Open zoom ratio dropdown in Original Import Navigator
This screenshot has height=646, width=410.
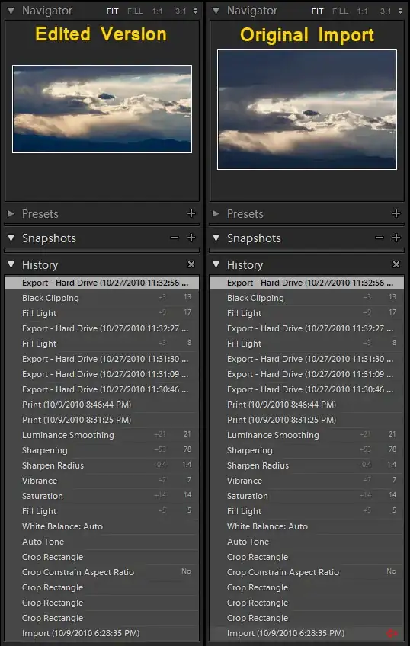pyautogui.click(x=400, y=11)
